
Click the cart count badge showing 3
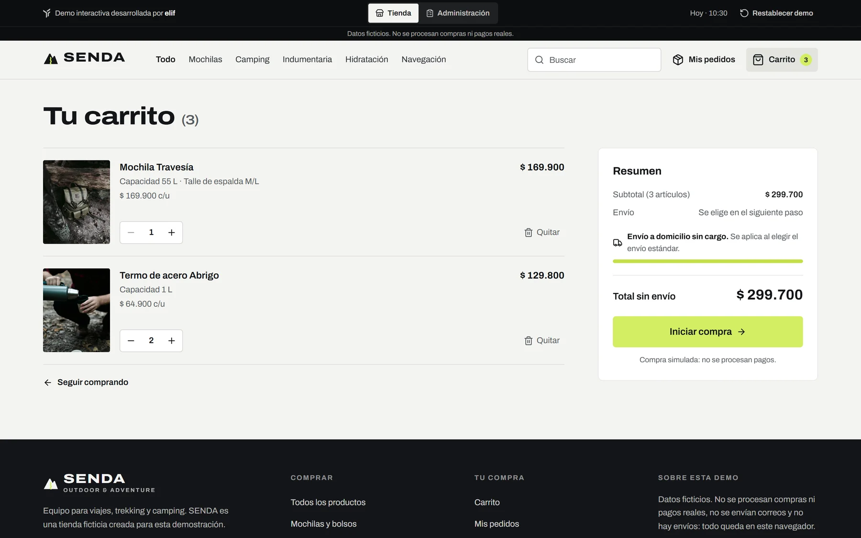[x=806, y=60]
